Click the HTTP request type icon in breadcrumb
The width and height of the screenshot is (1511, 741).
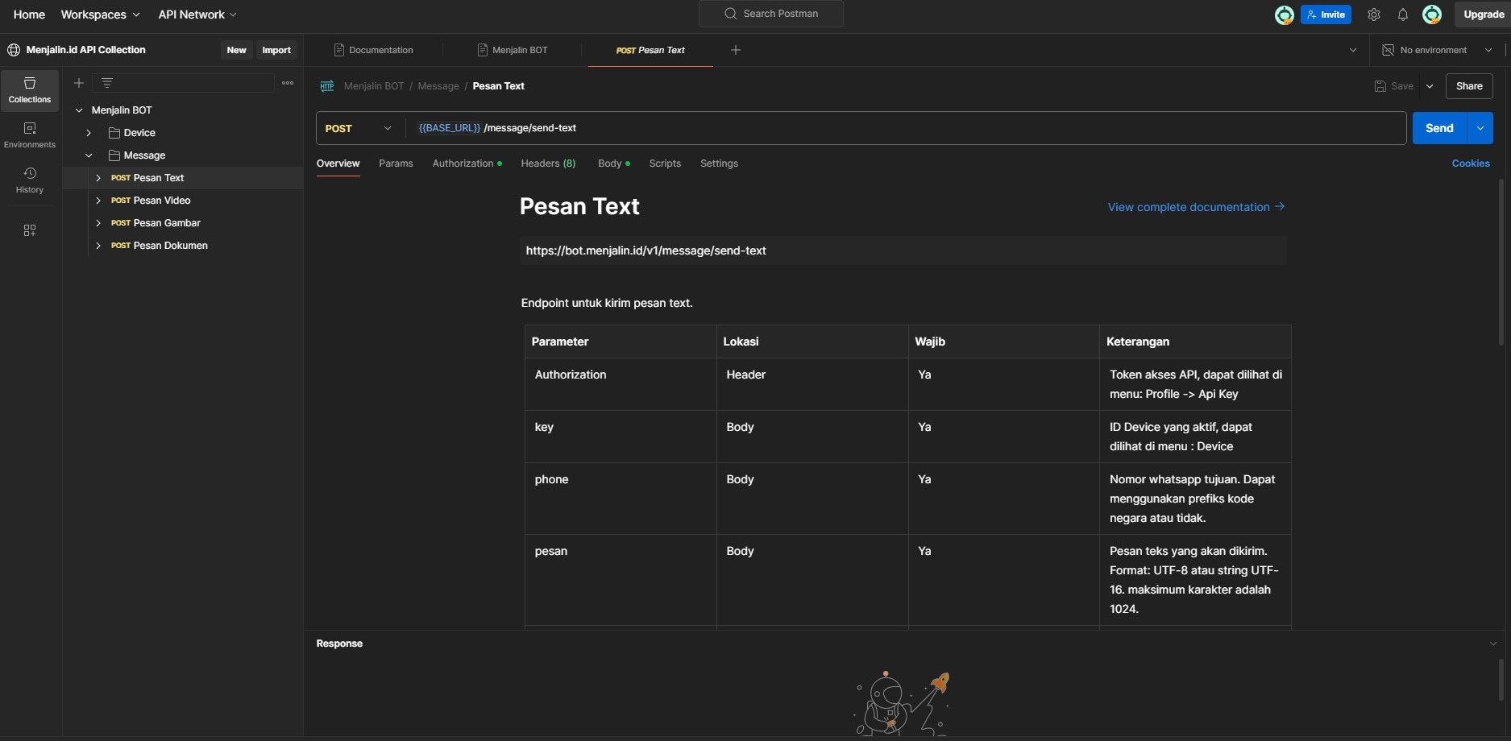pyautogui.click(x=327, y=86)
